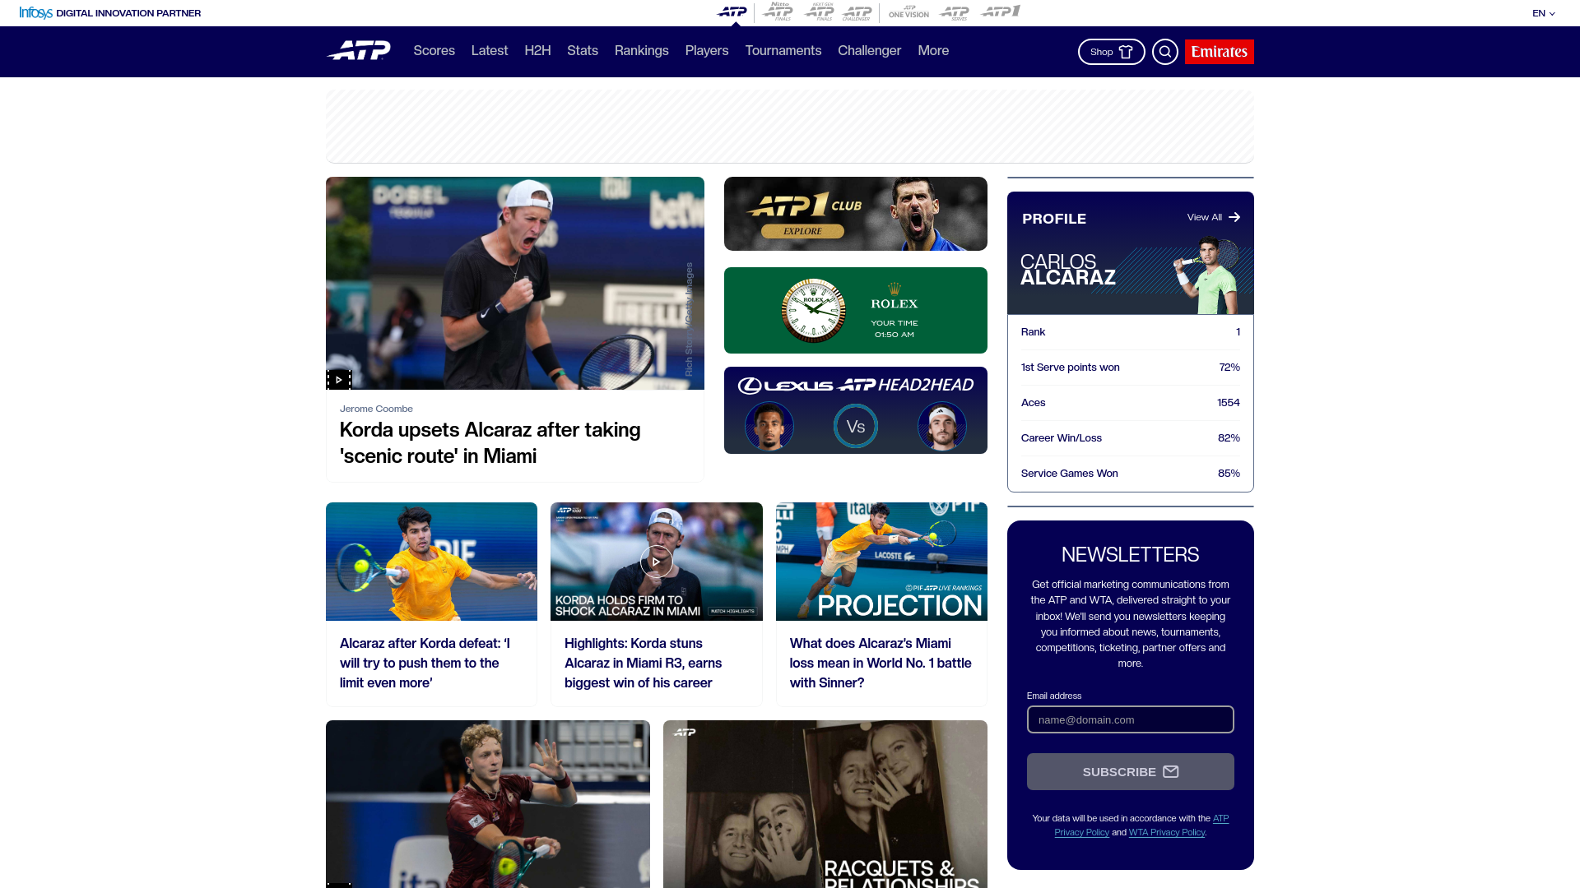
Task: Click the Rank value row
Action: (x=1130, y=332)
